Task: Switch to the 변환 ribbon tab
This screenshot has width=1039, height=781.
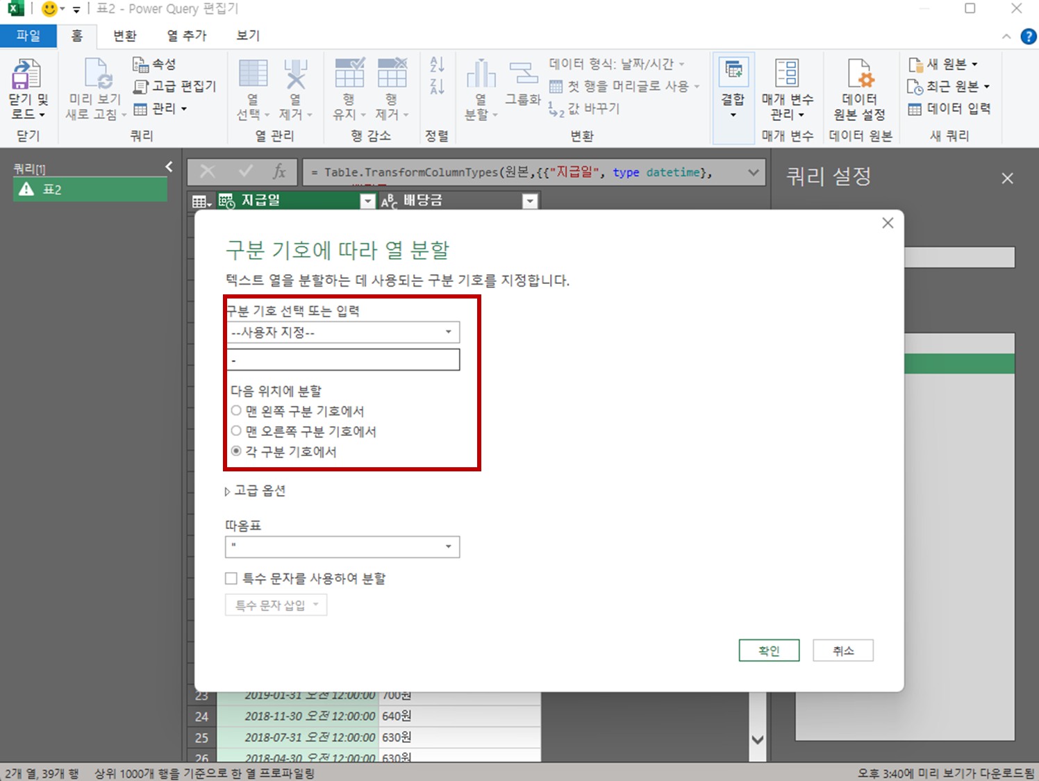Action: click(124, 35)
